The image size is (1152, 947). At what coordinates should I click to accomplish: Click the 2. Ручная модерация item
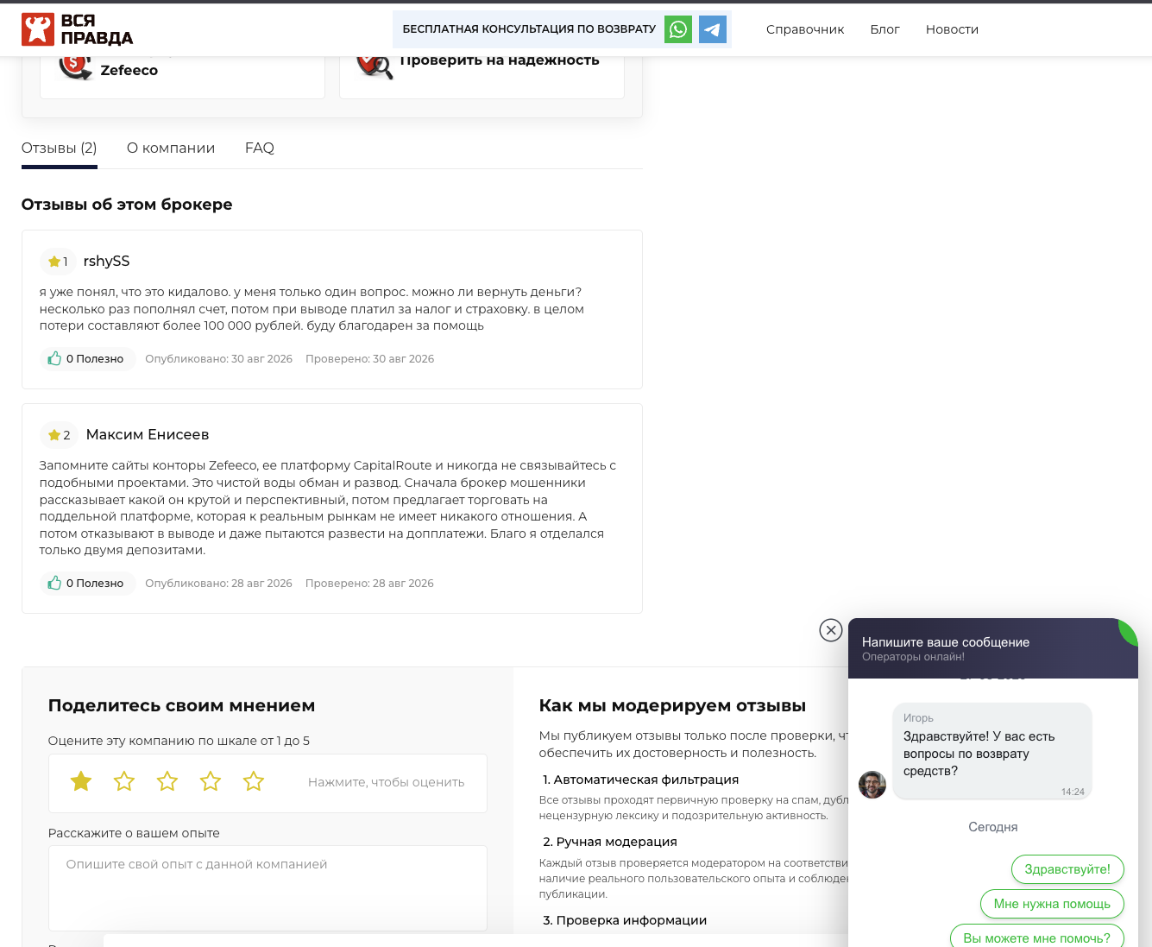pos(609,842)
